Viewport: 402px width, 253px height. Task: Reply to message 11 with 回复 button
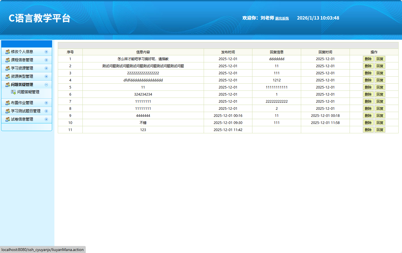(380, 130)
